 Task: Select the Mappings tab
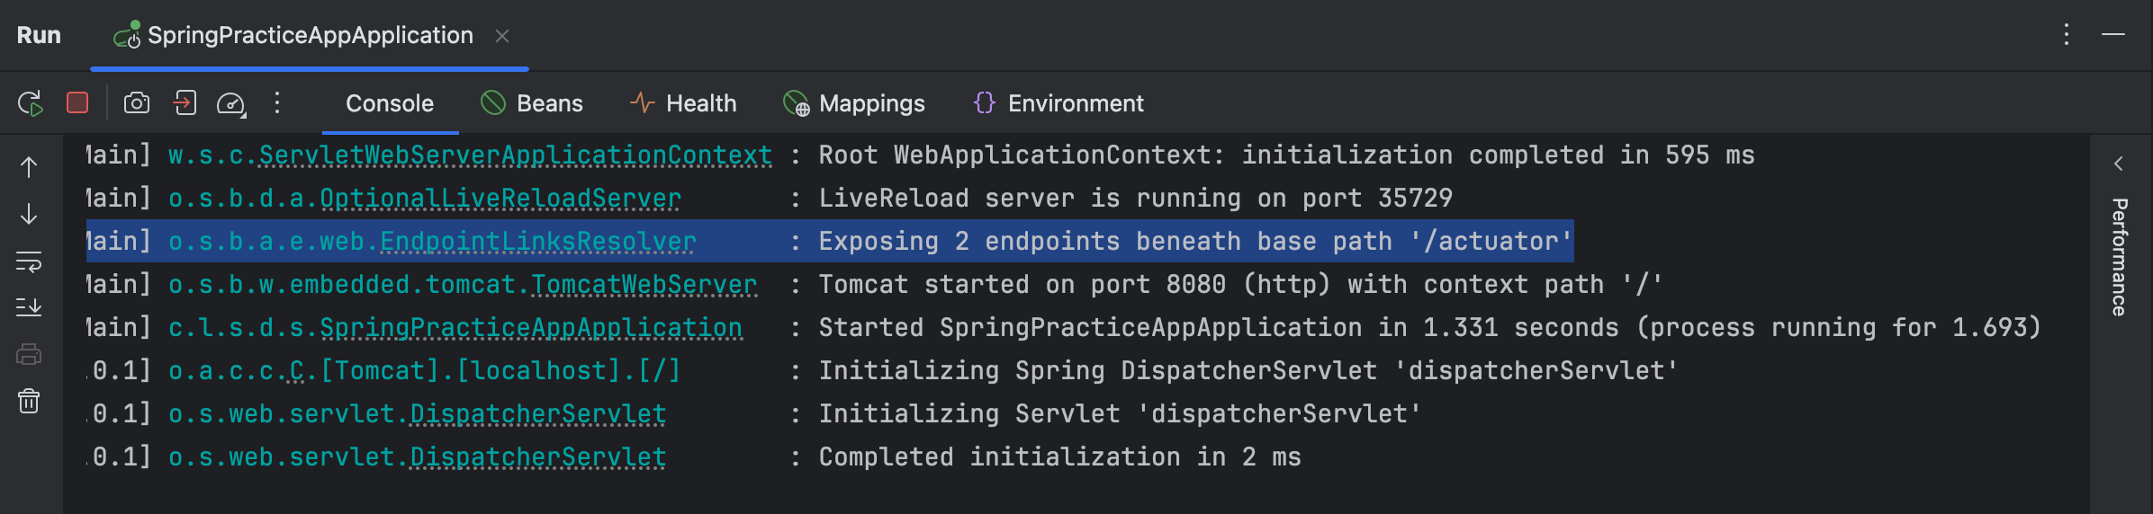pyautogui.click(x=854, y=103)
